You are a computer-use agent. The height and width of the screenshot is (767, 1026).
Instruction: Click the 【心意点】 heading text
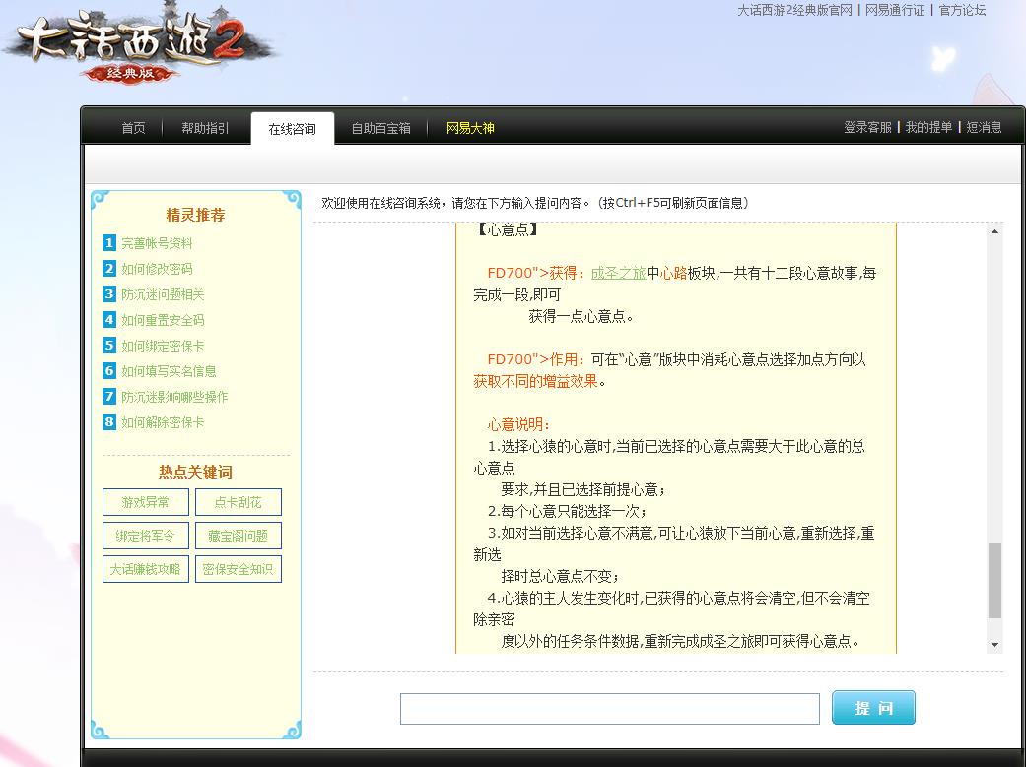click(x=508, y=229)
